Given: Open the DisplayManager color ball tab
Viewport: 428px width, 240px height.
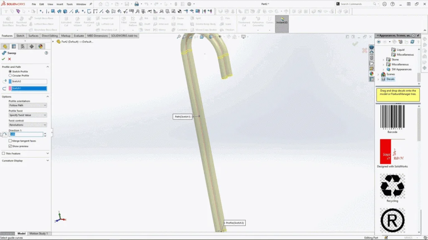Looking at the screenshot, I should click(x=41, y=47).
